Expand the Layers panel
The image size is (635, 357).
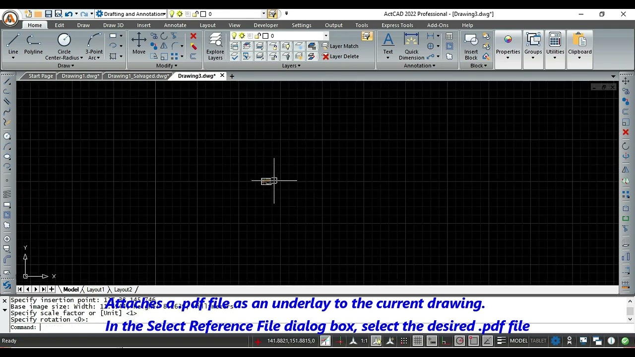click(291, 65)
